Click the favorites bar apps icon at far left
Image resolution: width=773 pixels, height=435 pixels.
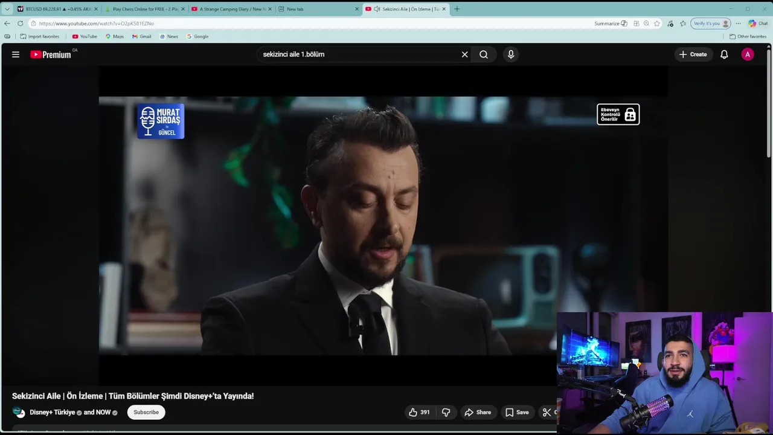tap(7, 36)
